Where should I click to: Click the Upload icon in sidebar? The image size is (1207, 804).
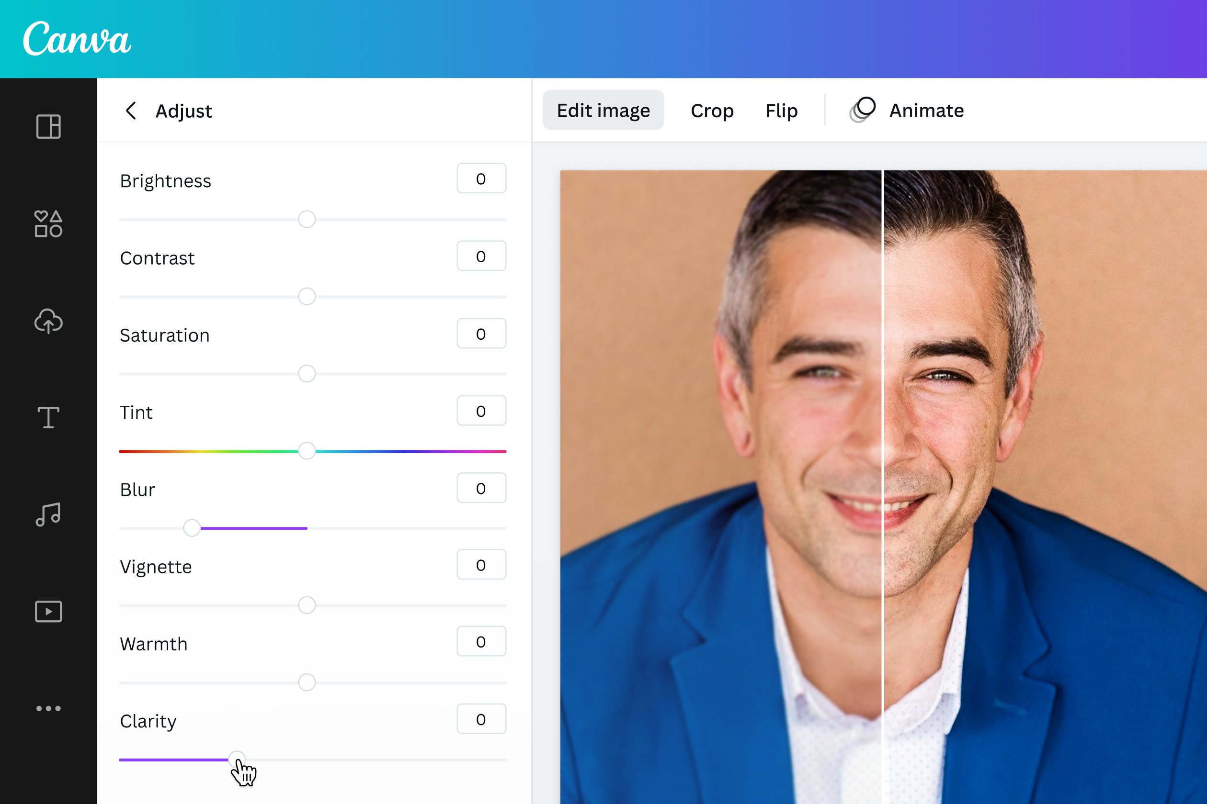(47, 320)
